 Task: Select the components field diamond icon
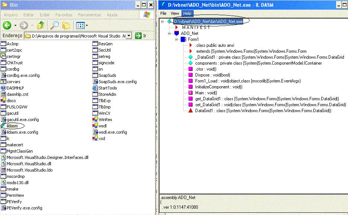click(190, 63)
